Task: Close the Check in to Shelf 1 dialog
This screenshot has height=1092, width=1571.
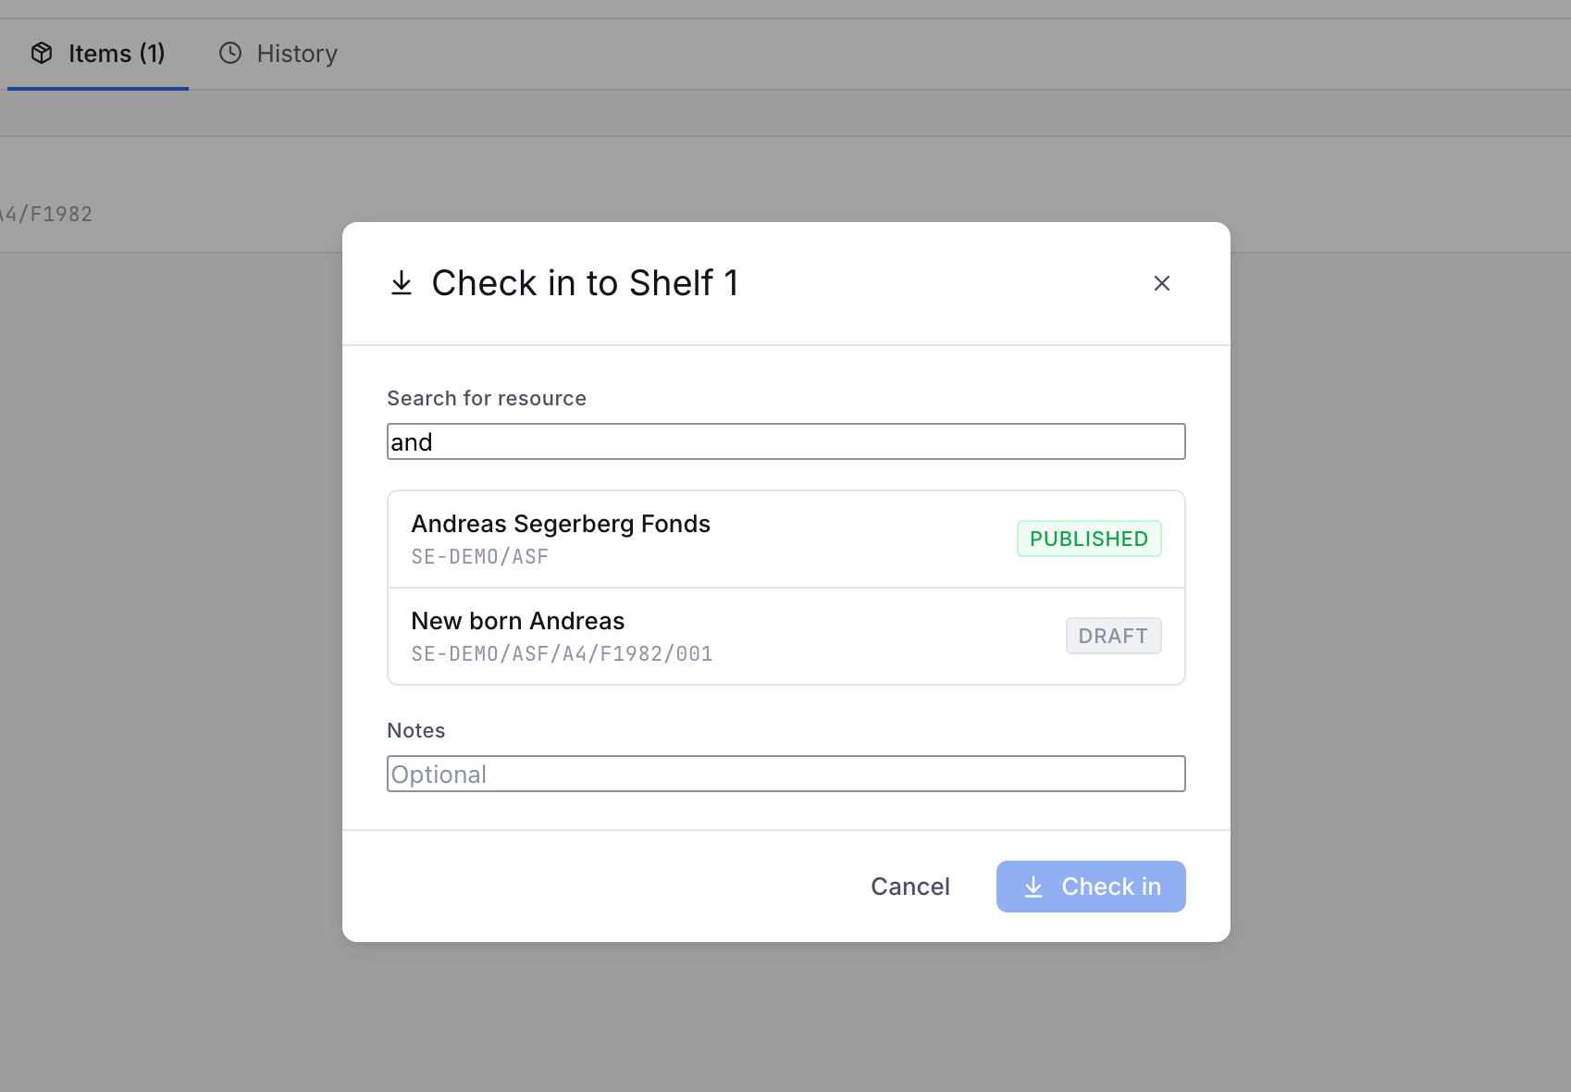Action: (x=1162, y=283)
